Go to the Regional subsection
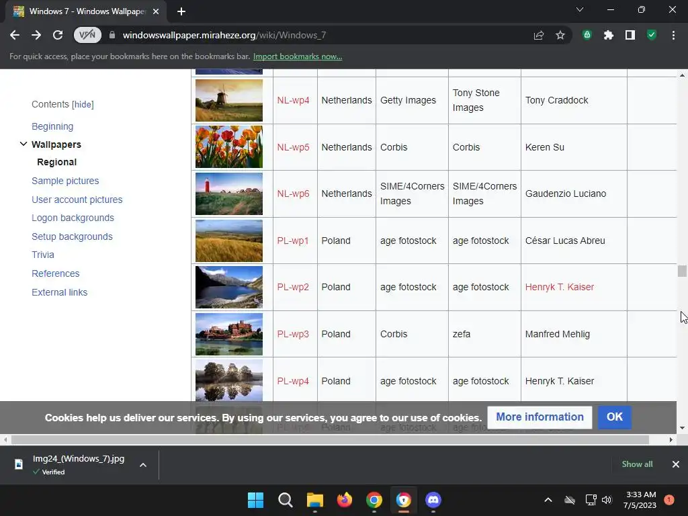 pyautogui.click(x=56, y=162)
